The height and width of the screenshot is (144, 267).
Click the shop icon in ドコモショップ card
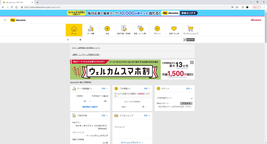coord(116,116)
